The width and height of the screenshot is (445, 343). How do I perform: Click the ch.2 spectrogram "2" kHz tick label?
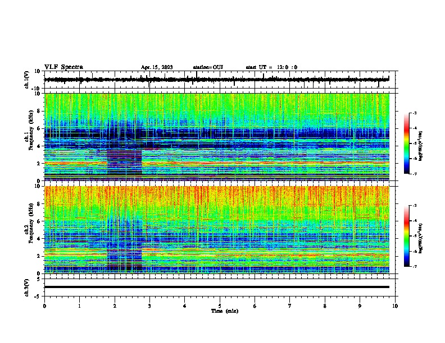[x=39, y=256]
